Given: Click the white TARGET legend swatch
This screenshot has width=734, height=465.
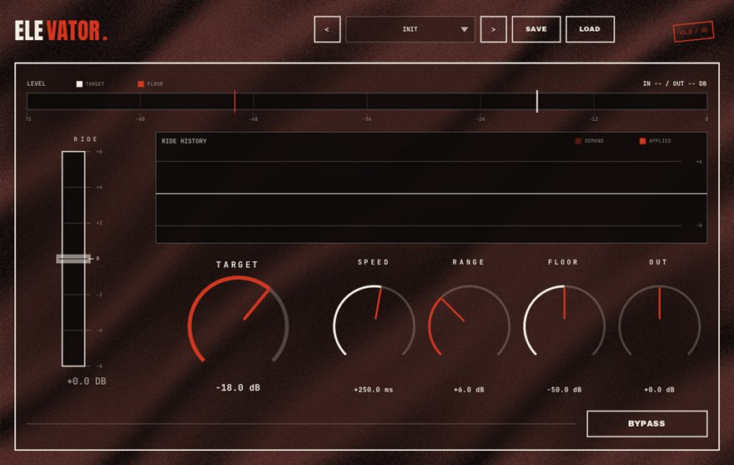Looking at the screenshot, I should click(79, 84).
